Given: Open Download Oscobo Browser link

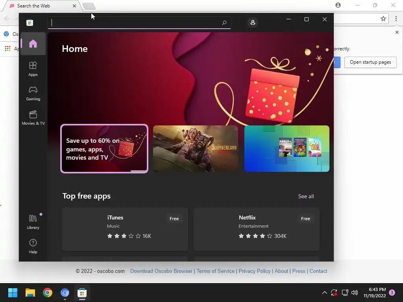Looking at the screenshot, I should click(x=161, y=271).
